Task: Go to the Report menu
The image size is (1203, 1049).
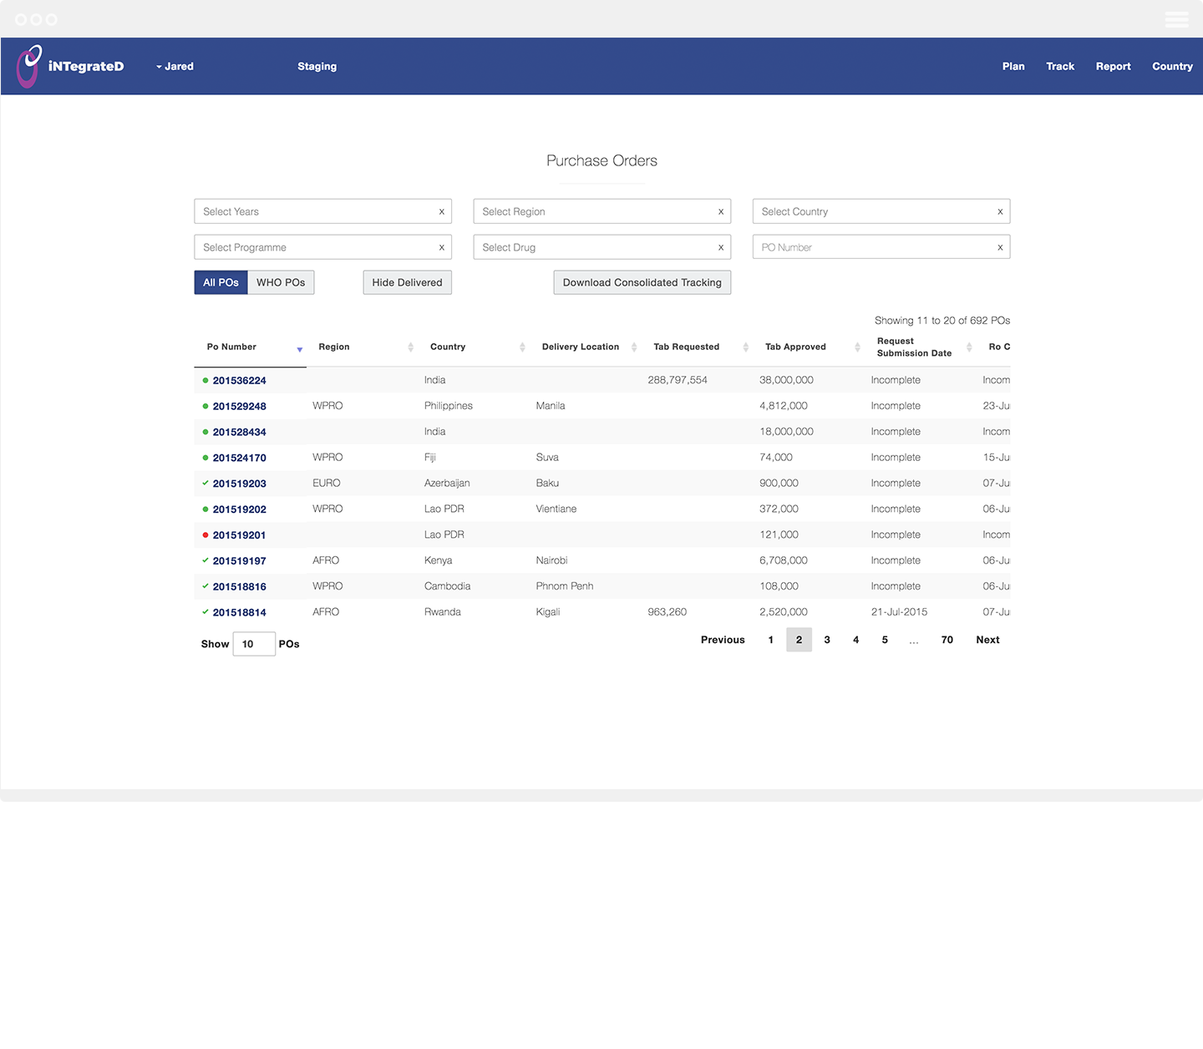Action: coord(1113,66)
